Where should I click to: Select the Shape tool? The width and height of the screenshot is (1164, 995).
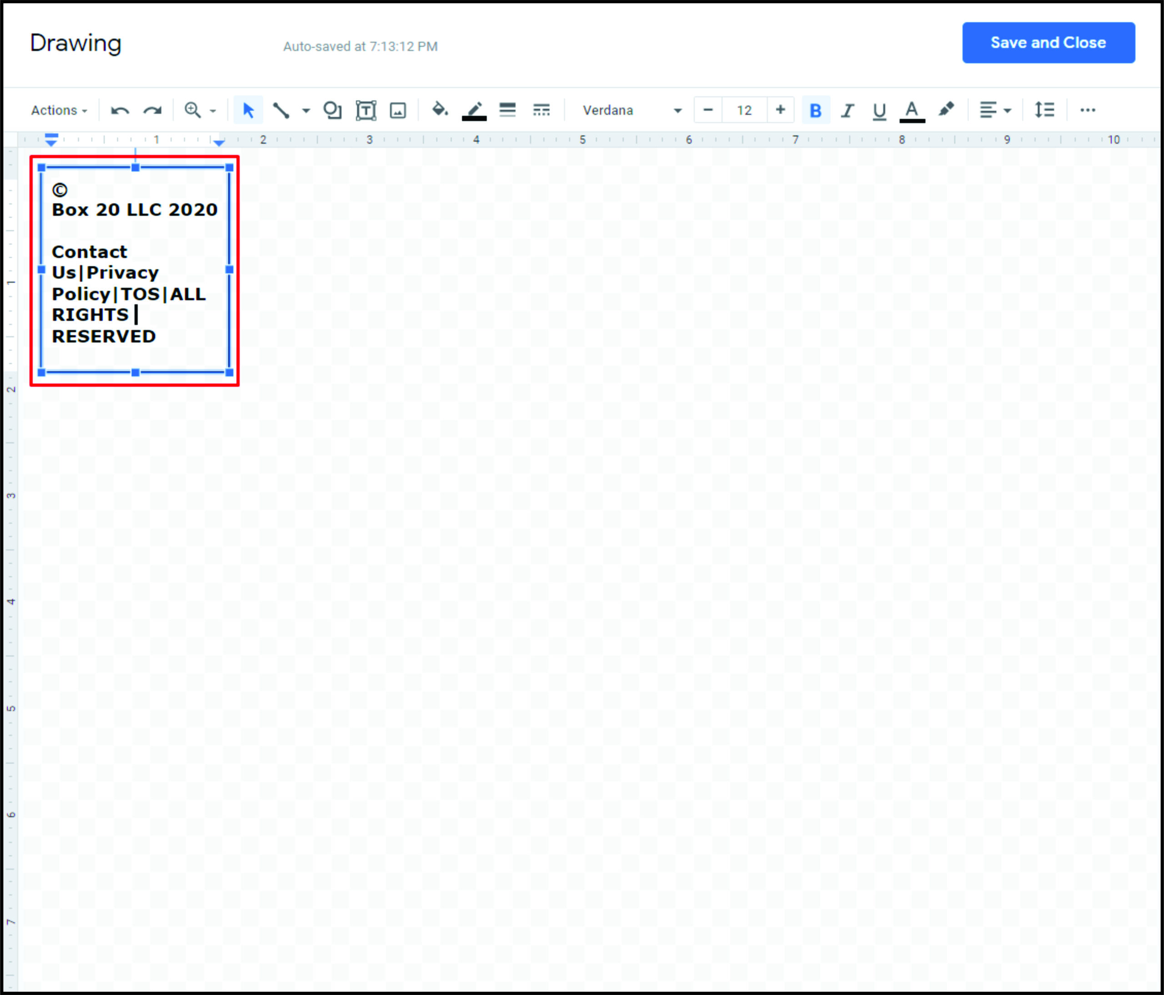click(x=332, y=110)
